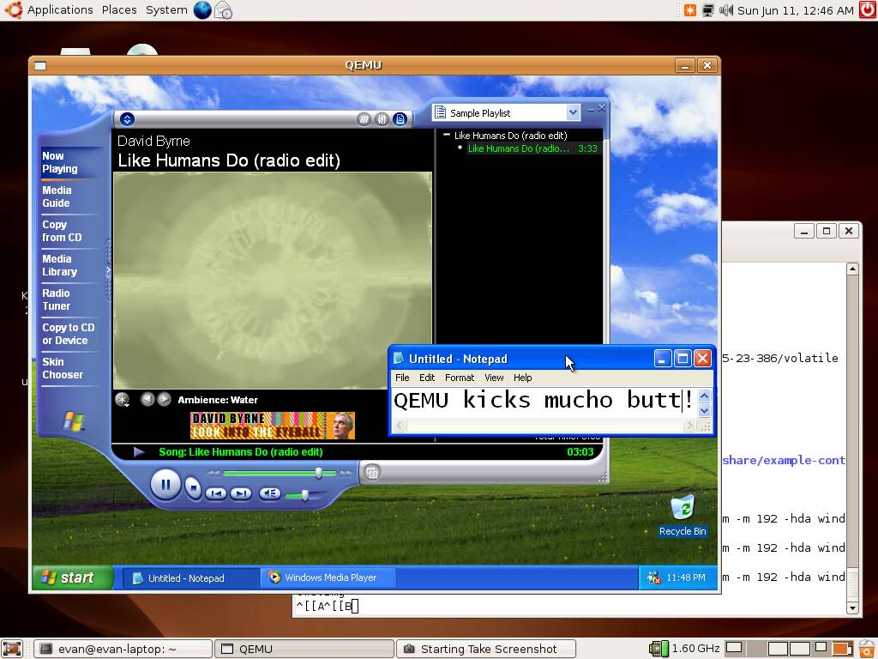This screenshot has width=878, height=659.
Task: Open the Sample Playlist dropdown
Action: point(573,112)
